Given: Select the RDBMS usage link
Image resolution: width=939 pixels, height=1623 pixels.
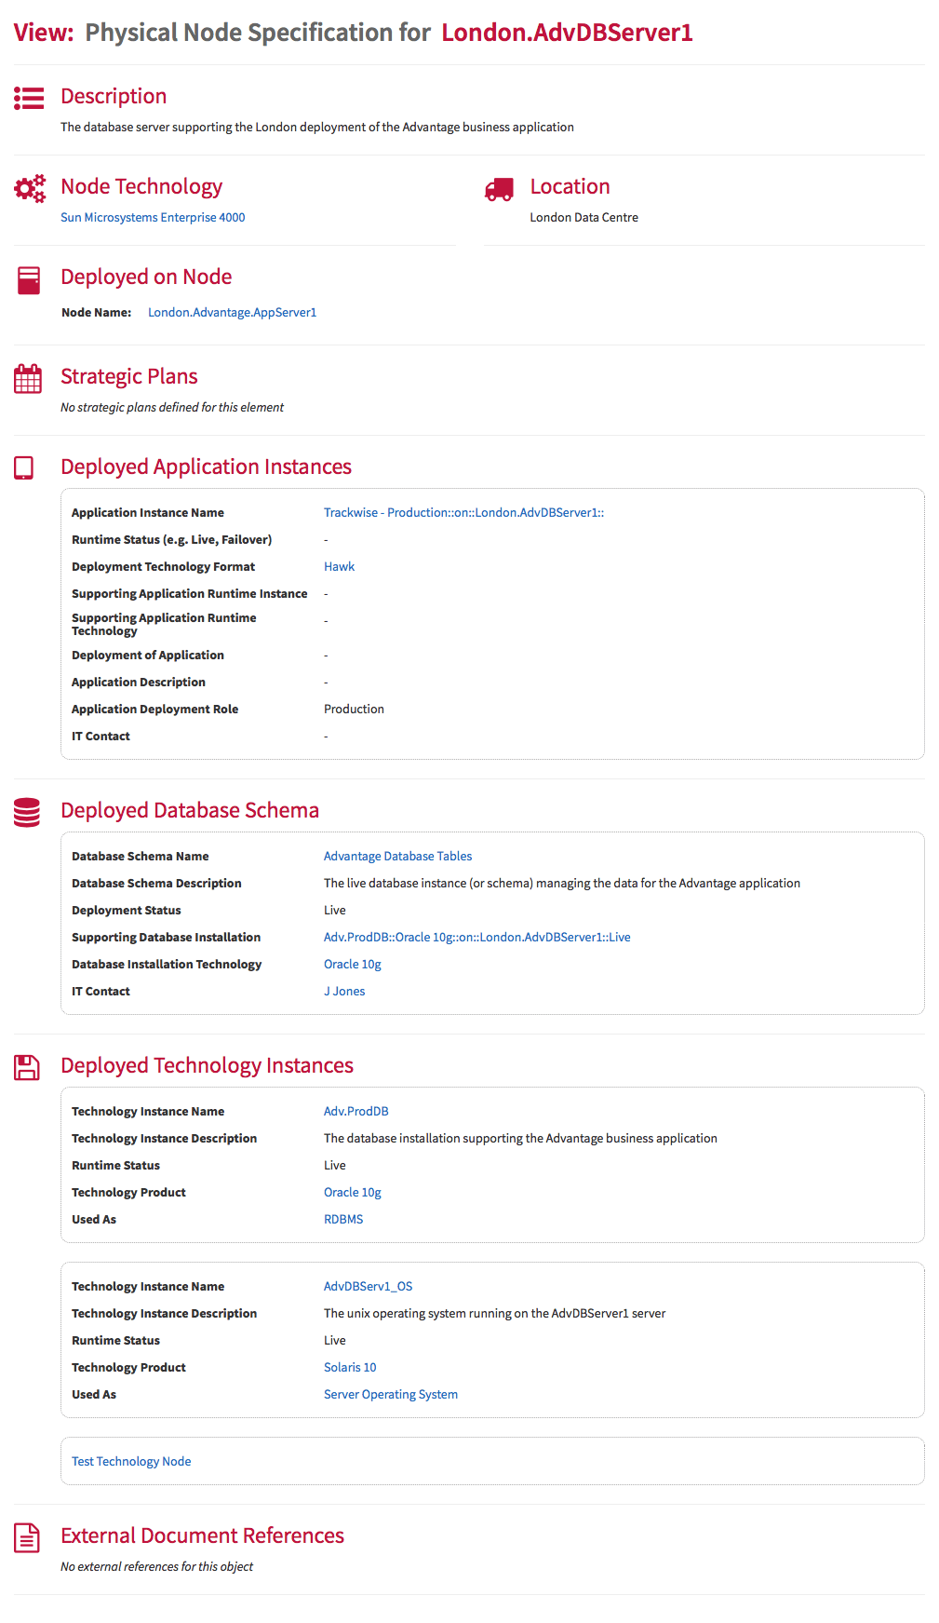Looking at the screenshot, I should click(343, 1219).
